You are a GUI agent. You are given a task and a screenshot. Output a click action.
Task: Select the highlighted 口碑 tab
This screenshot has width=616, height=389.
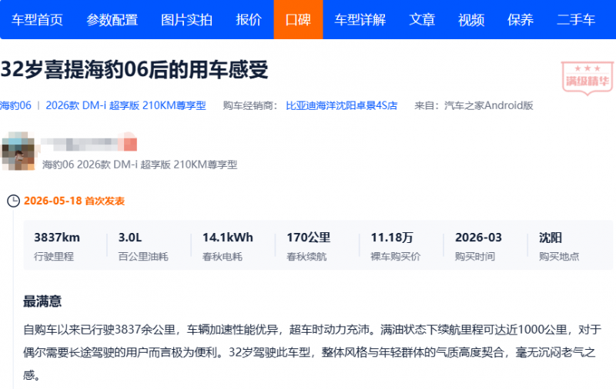coord(298,20)
